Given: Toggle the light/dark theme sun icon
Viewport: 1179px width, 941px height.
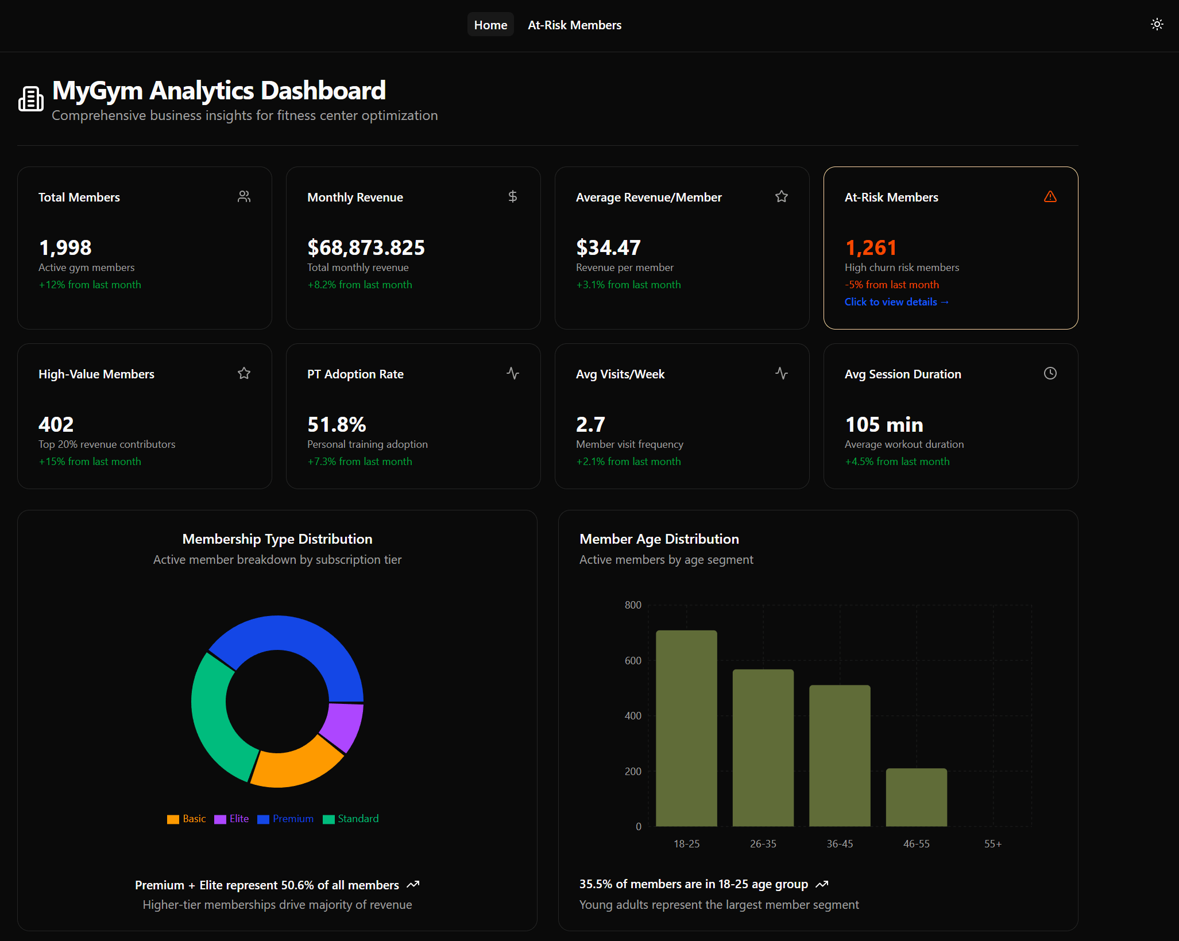Looking at the screenshot, I should pyautogui.click(x=1157, y=24).
